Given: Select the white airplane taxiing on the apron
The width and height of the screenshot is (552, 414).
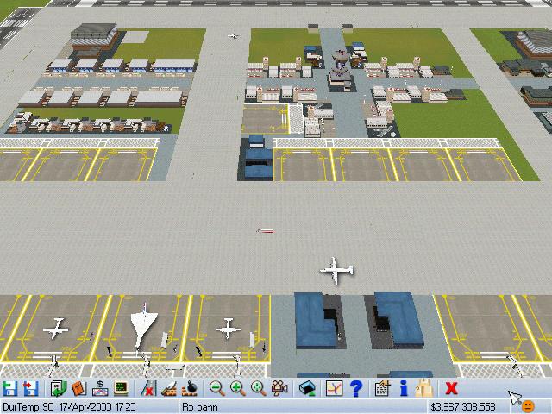Looking at the screenshot, I should (x=336, y=270).
